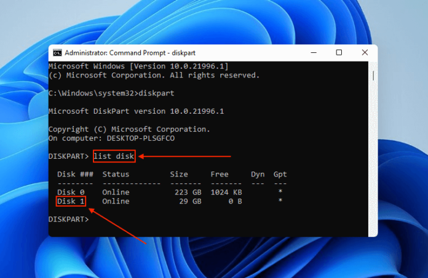Click the 'Size' column header
The height and width of the screenshot is (278, 428).
pyautogui.click(x=178, y=175)
